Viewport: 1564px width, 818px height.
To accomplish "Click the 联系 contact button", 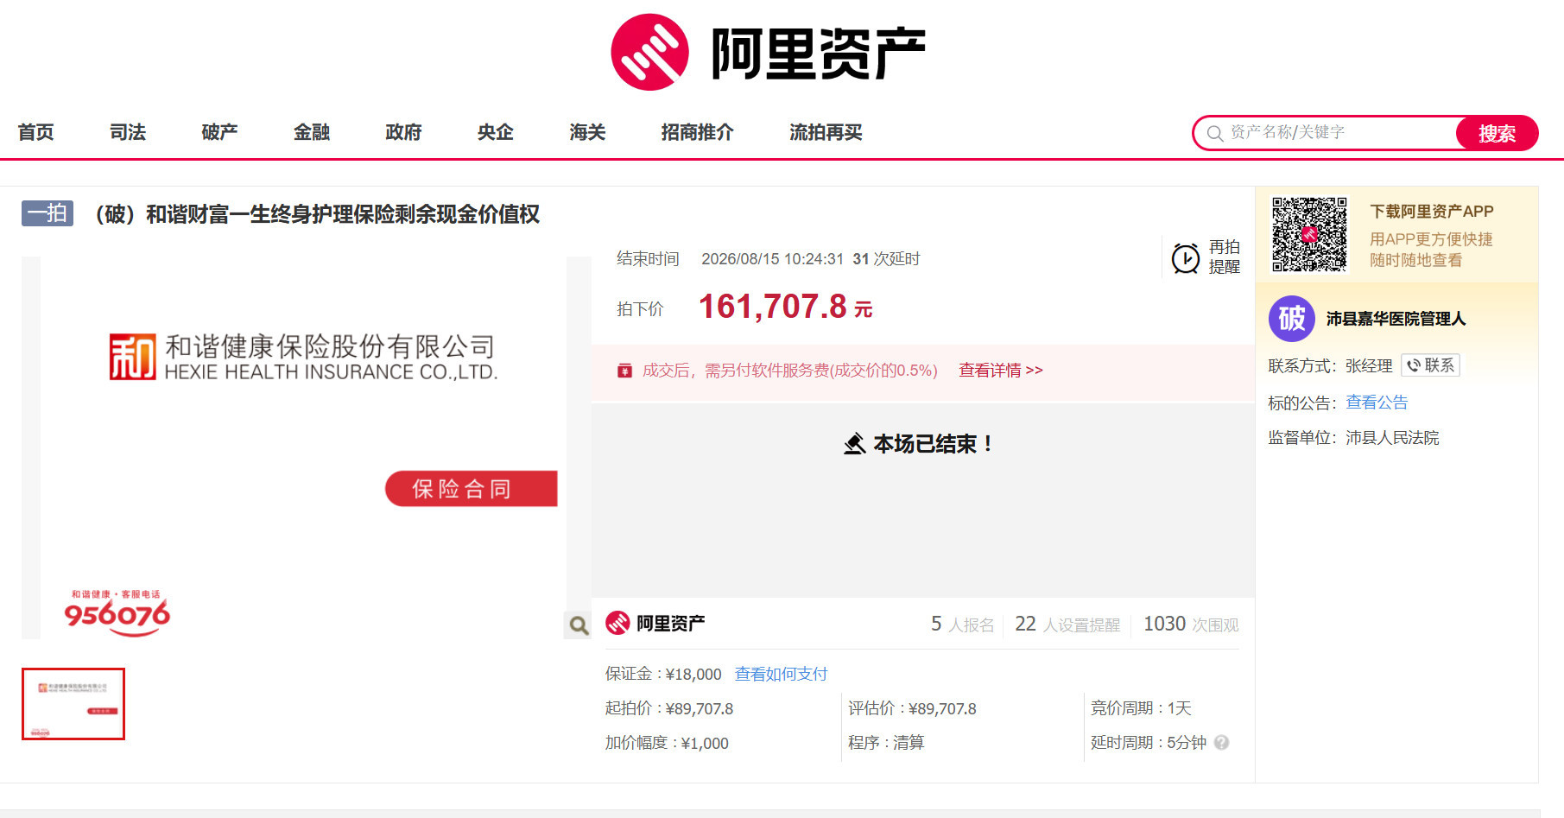I will pos(1430,365).
